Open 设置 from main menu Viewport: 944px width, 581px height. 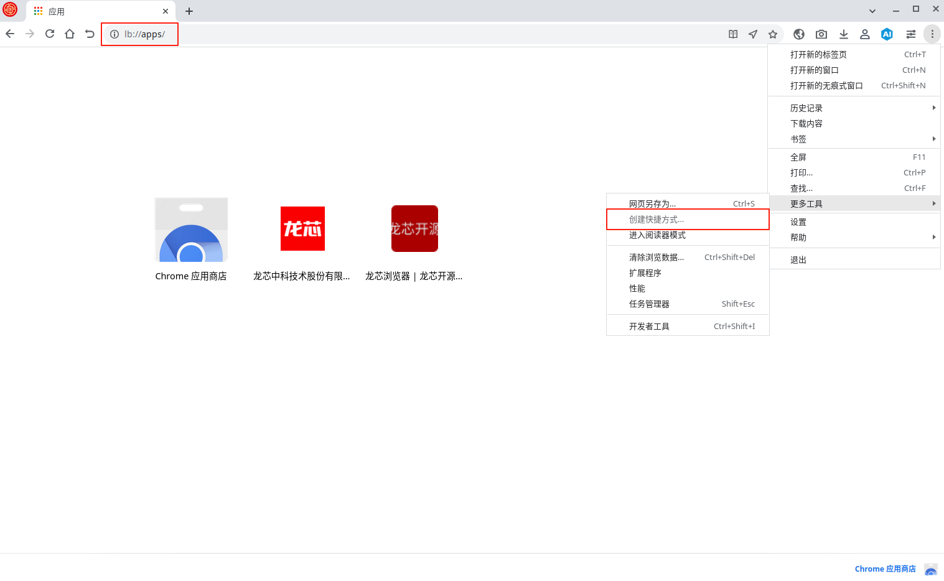pos(855,222)
